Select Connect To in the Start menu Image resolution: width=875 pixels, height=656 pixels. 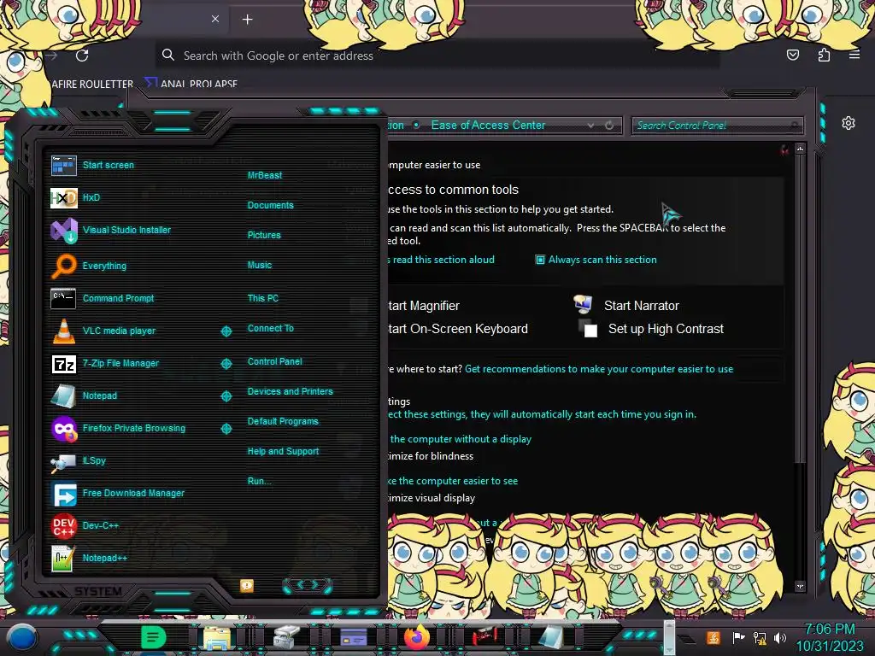pyautogui.click(x=270, y=329)
